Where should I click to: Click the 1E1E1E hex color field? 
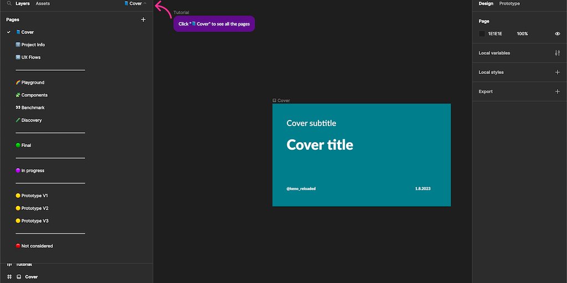pyautogui.click(x=495, y=34)
